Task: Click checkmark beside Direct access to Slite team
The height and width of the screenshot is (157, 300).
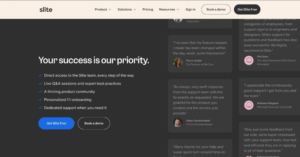Action: pos(40,75)
